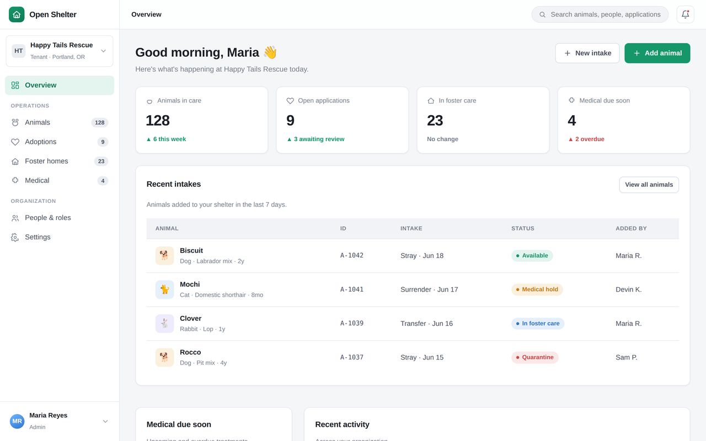Image resolution: width=706 pixels, height=441 pixels.
Task: Click the house icon on In foster care card
Action: (x=431, y=101)
